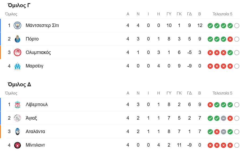Open the Λίβερπουλ team link

point(37,105)
